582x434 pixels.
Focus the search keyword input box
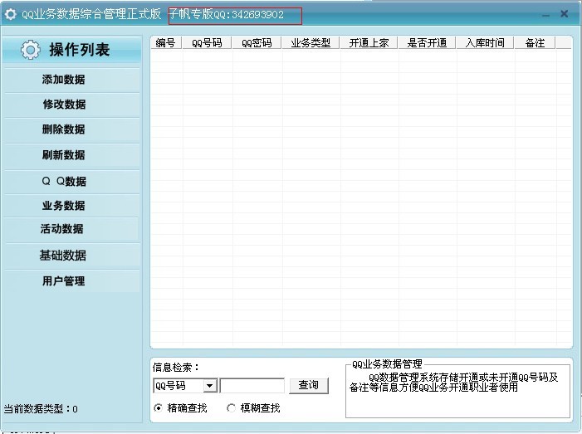[x=252, y=386]
